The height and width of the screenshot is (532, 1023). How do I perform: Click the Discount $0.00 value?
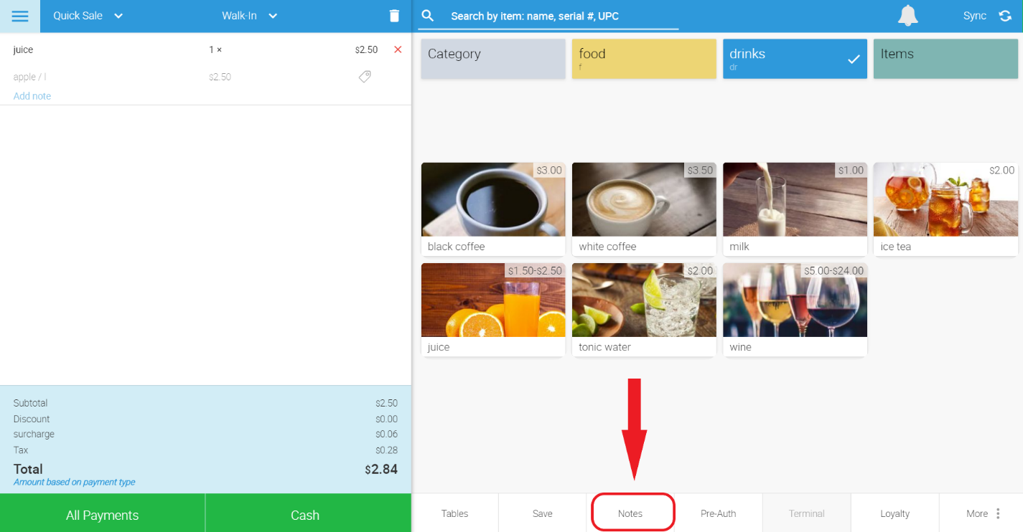pos(386,419)
